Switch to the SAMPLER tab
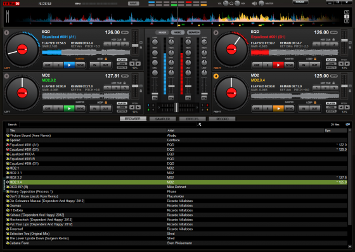The image size is (355, 252). click(x=162, y=119)
